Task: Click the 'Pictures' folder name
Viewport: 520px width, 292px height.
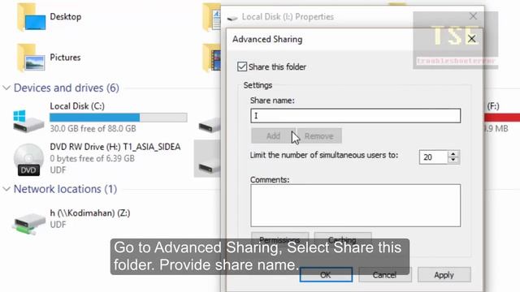Action: [65, 58]
